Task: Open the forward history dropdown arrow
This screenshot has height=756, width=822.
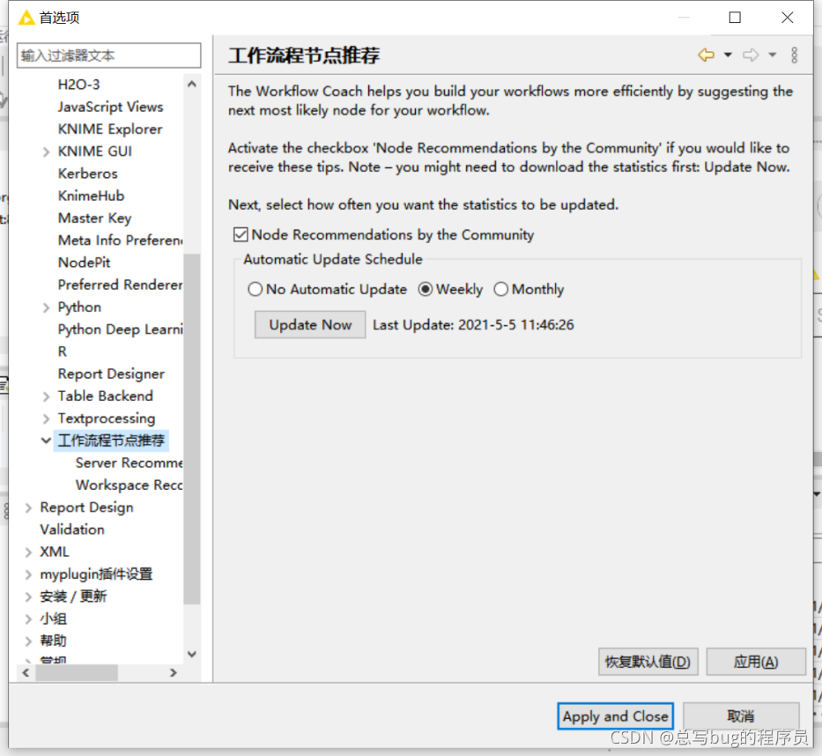Action: pos(772,55)
